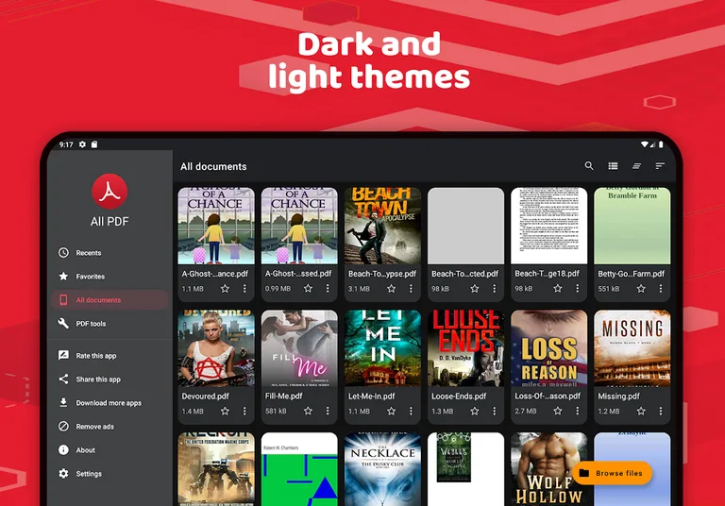
Task: Open search in All documents toolbar
Action: coord(589,165)
